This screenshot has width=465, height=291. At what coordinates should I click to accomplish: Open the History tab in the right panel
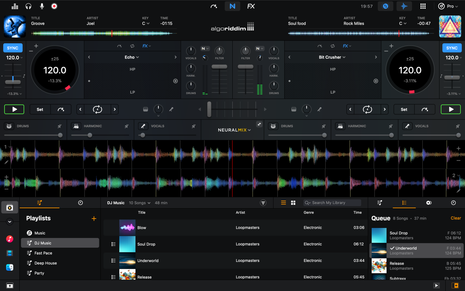point(453,202)
